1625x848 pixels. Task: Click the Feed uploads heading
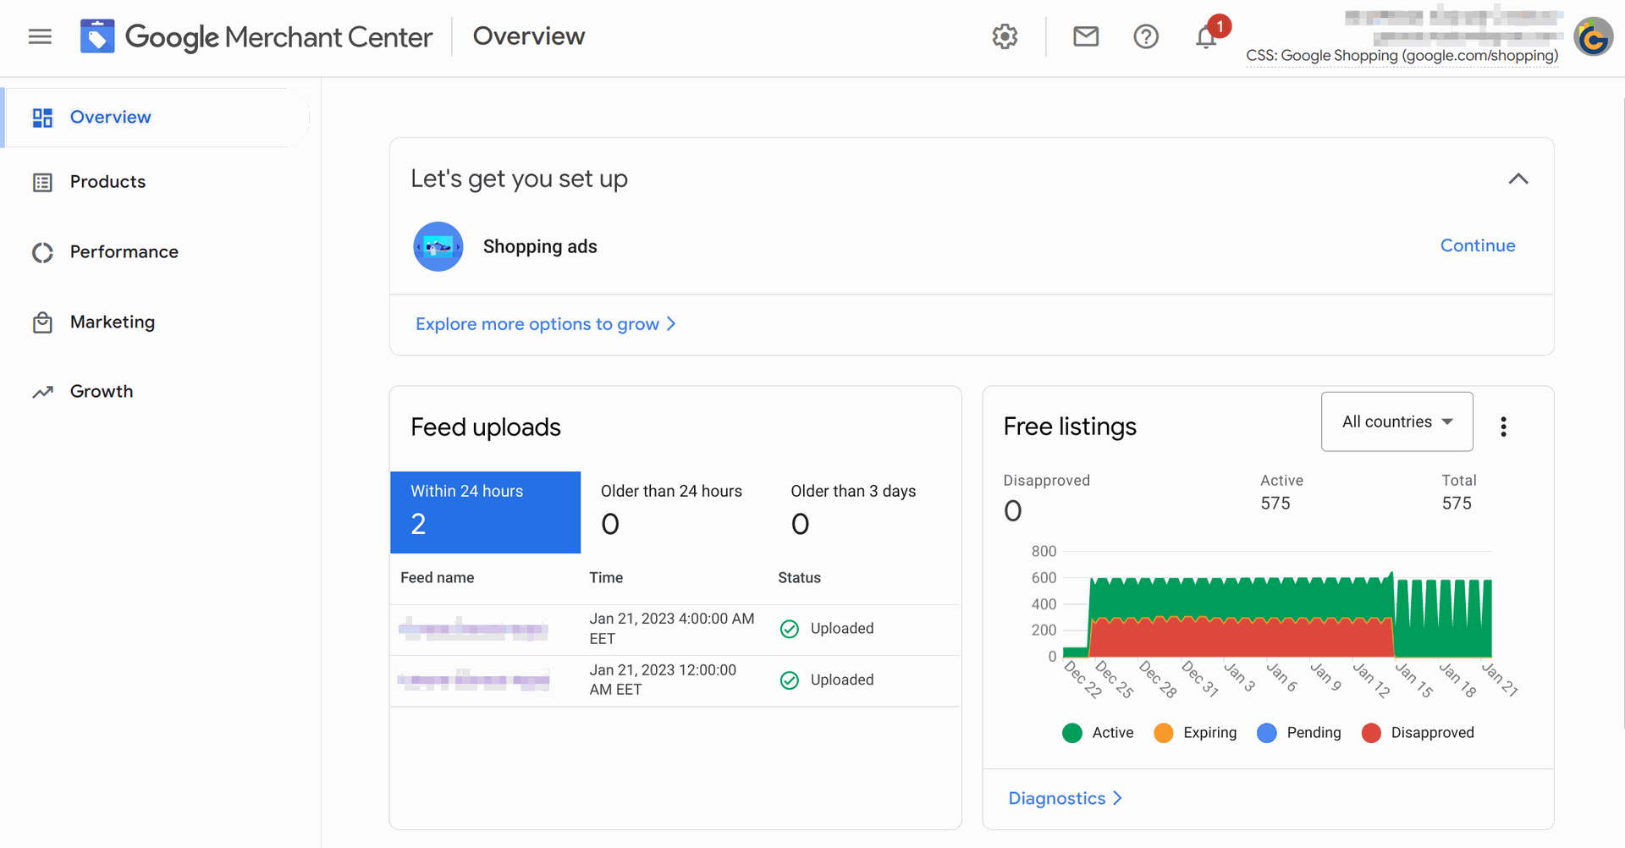[486, 427]
